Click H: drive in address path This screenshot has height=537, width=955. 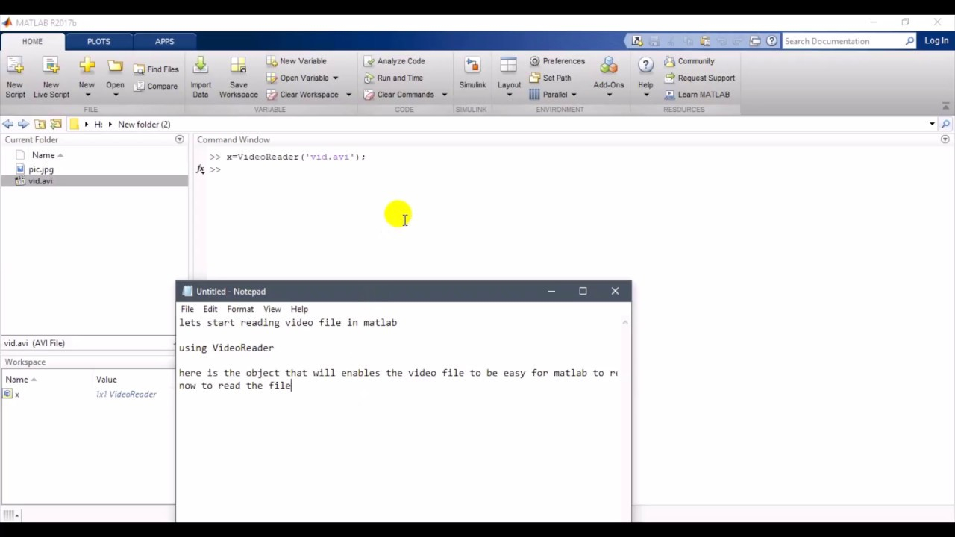pyautogui.click(x=98, y=125)
